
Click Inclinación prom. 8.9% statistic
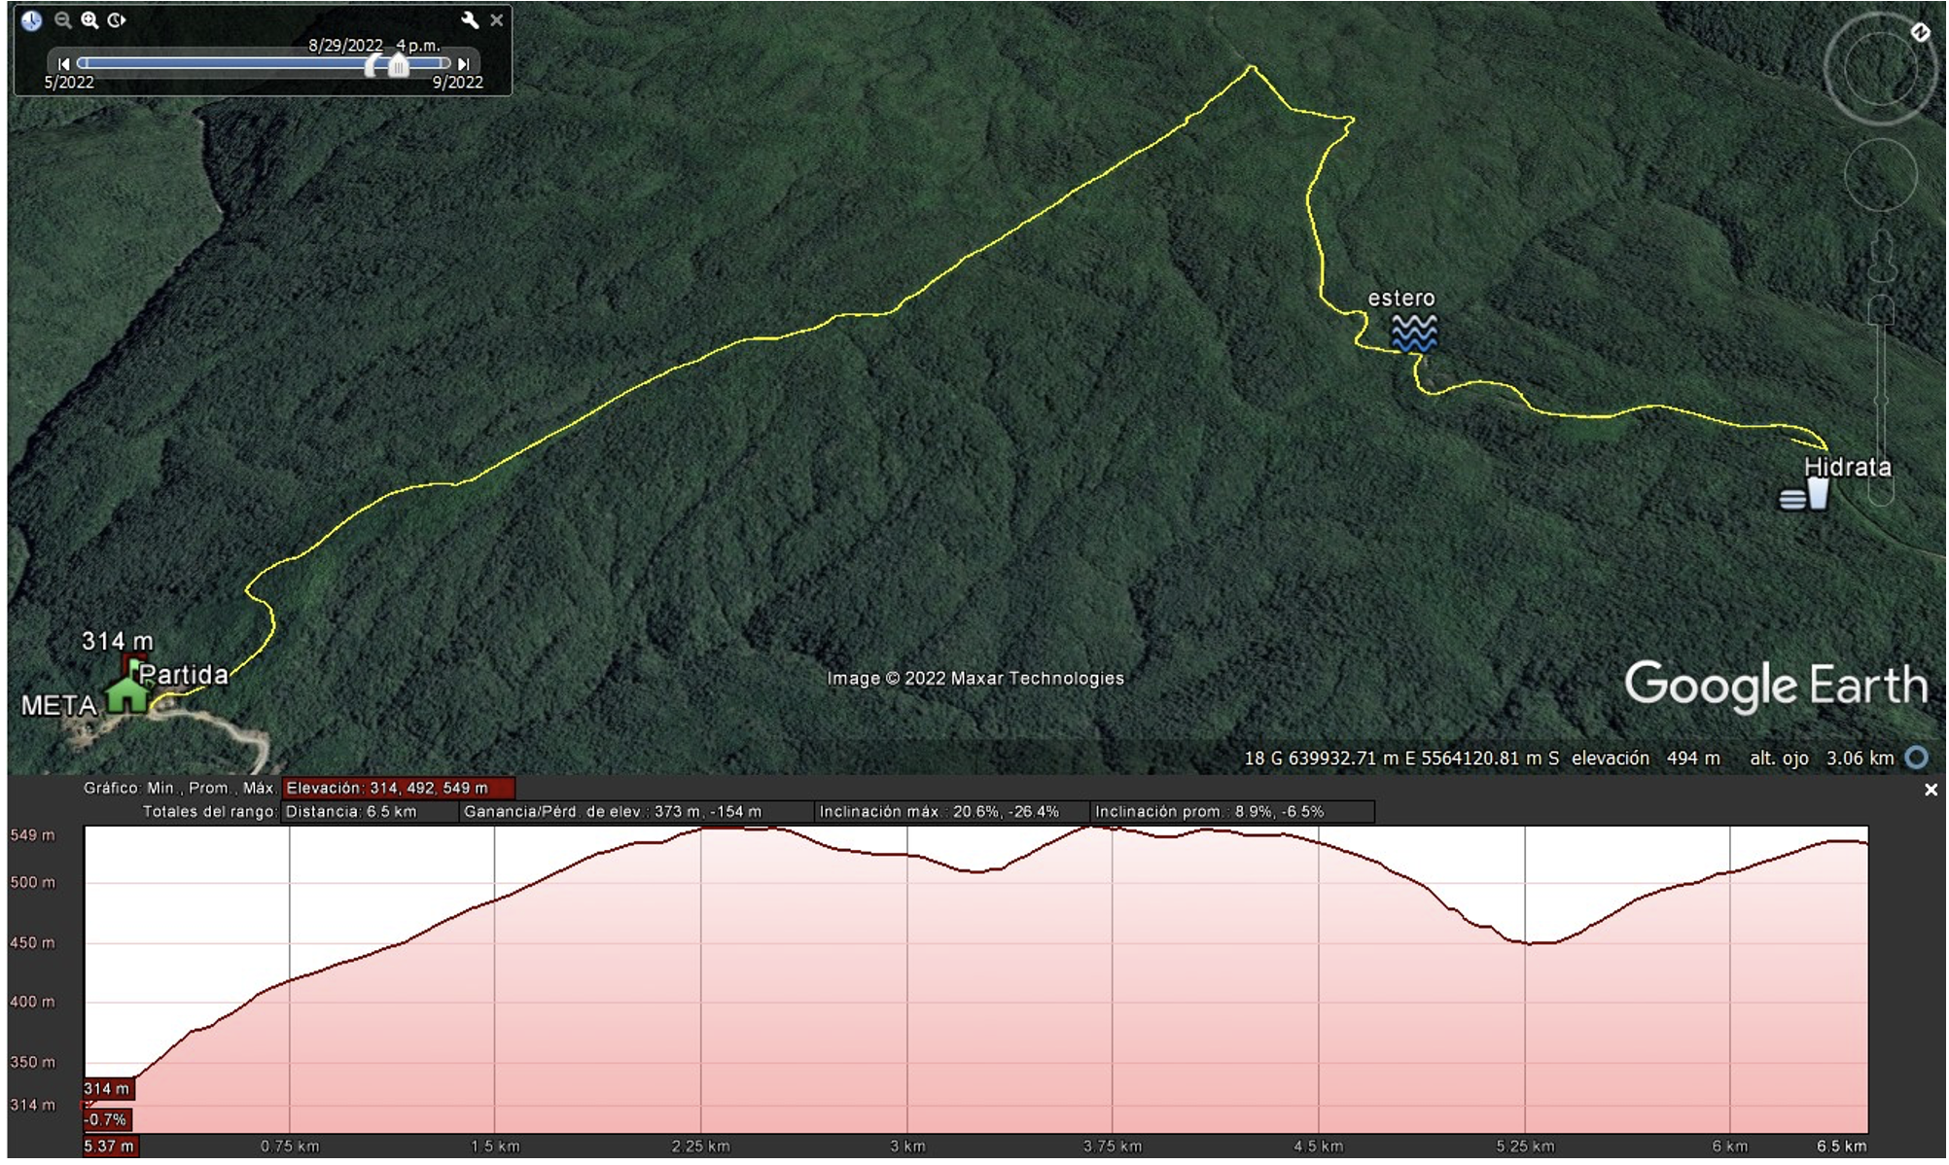pyautogui.click(x=1232, y=812)
